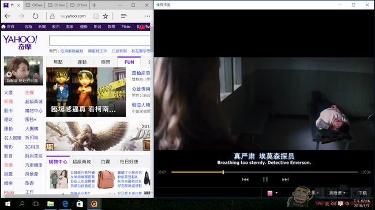This screenshot has width=375, height=210.
Task: Add page to favorites with star icon
Action: [105, 16]
